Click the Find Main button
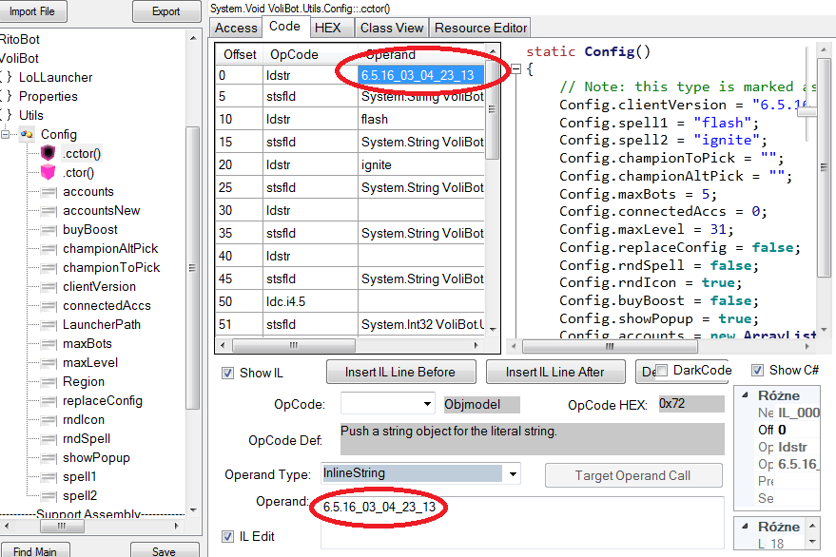This screenshot has height=557, width=836. point(34,551)
